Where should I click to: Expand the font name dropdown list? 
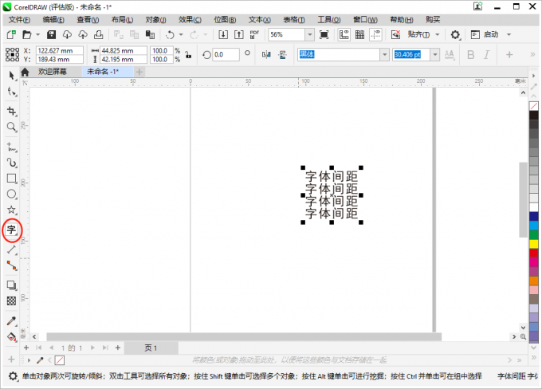(385, 54)
